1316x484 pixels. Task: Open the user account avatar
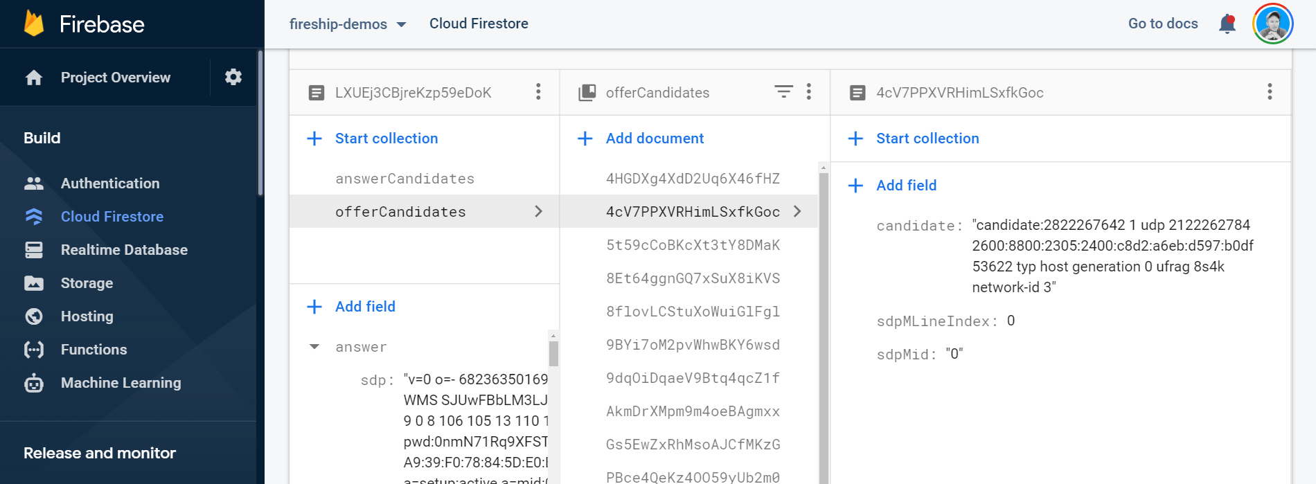click(x=1272, y=24)
